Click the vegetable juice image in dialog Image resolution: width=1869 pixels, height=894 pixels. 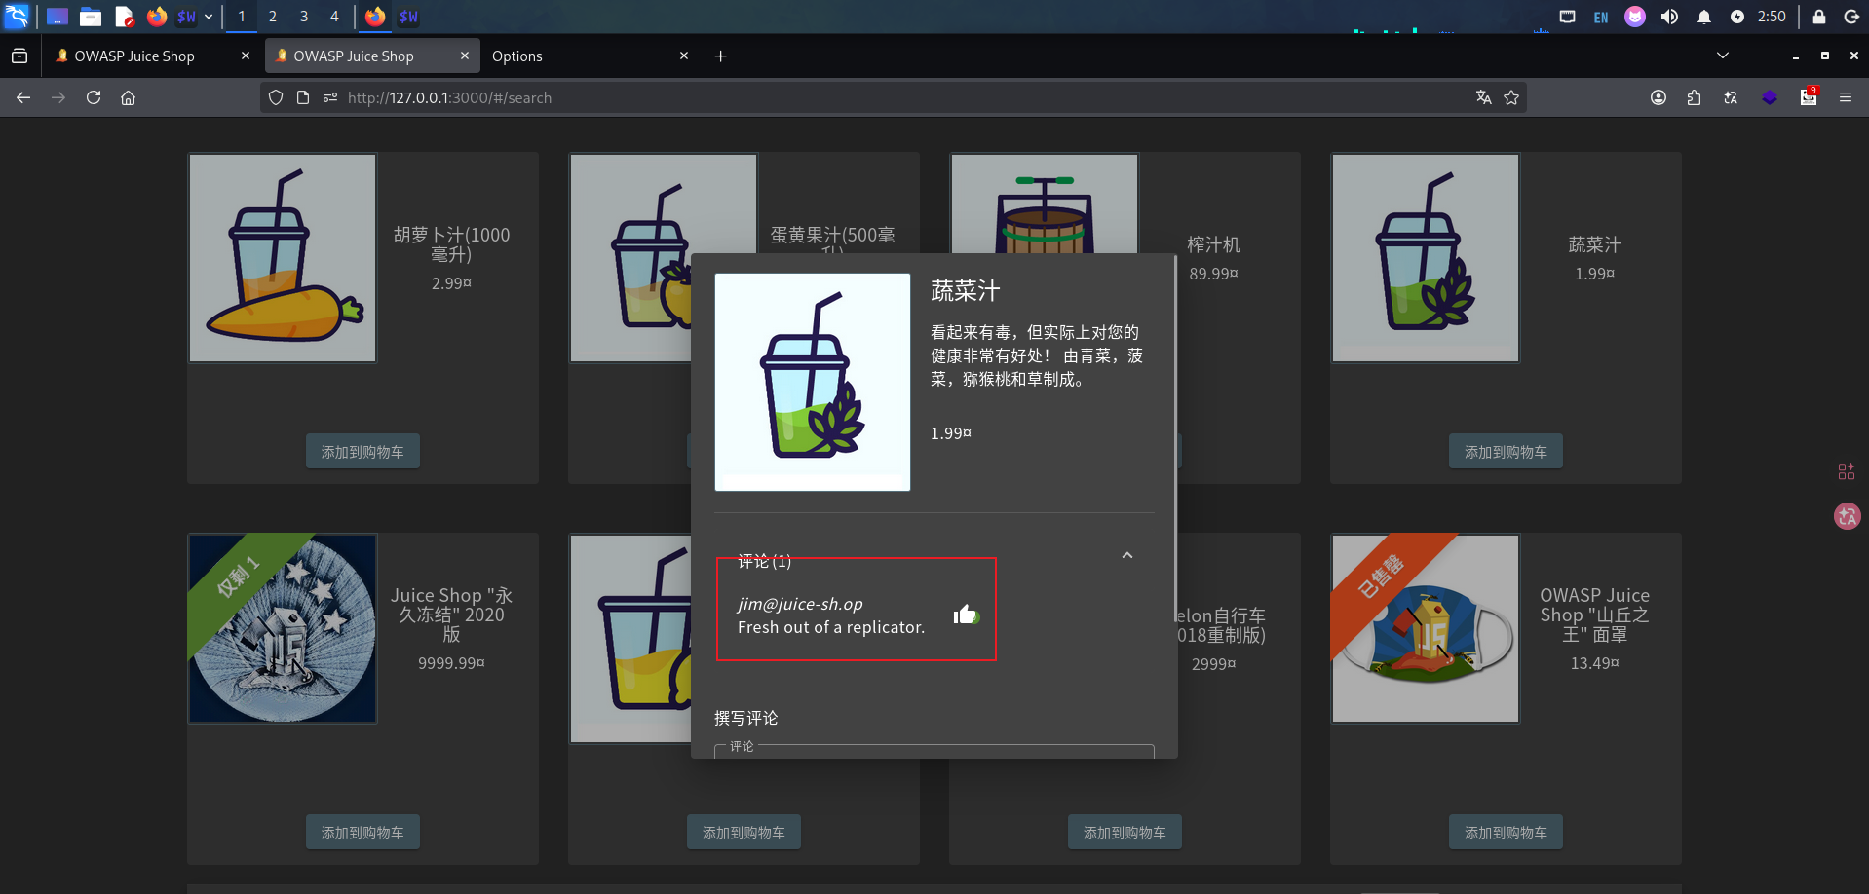pos(813,382)
